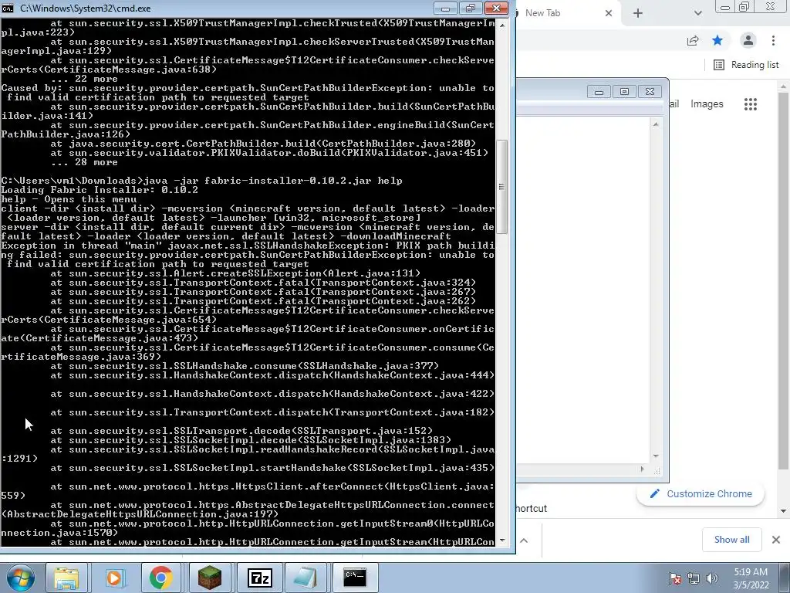Open Google Images link
Image resolution: width=790 pixels, height=593 pixels.
coord(707,104)
